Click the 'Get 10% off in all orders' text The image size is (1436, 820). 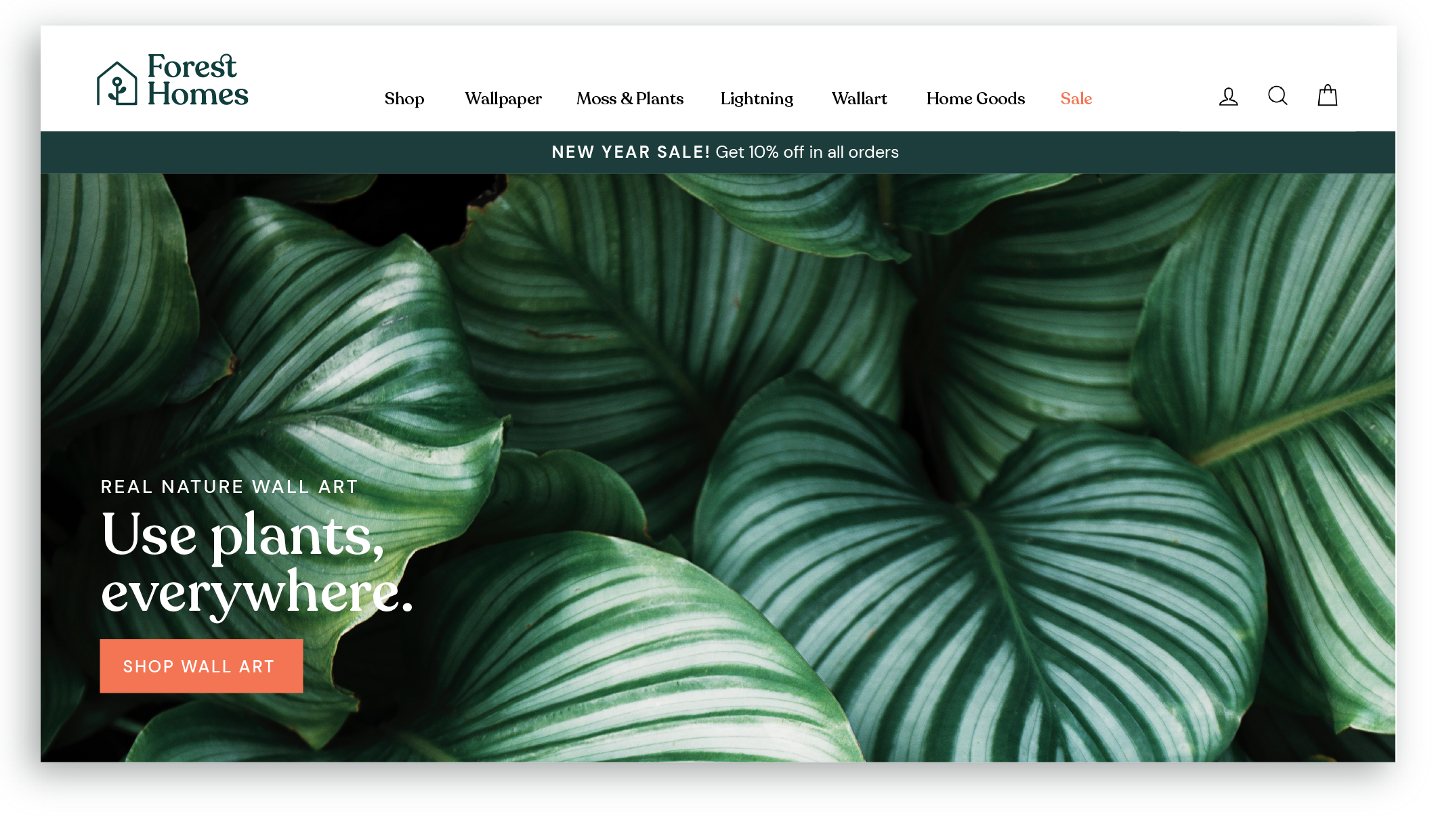point(807,152)
